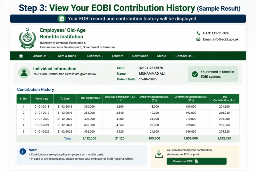Click the EOBI emblem logo

point(27,38)
